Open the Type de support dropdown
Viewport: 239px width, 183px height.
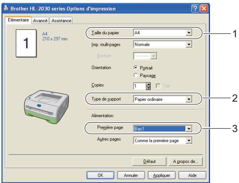click(x=163, y=99)
